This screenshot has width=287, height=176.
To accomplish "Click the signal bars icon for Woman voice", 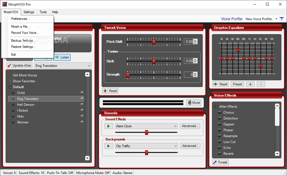I will click(82, 122).
